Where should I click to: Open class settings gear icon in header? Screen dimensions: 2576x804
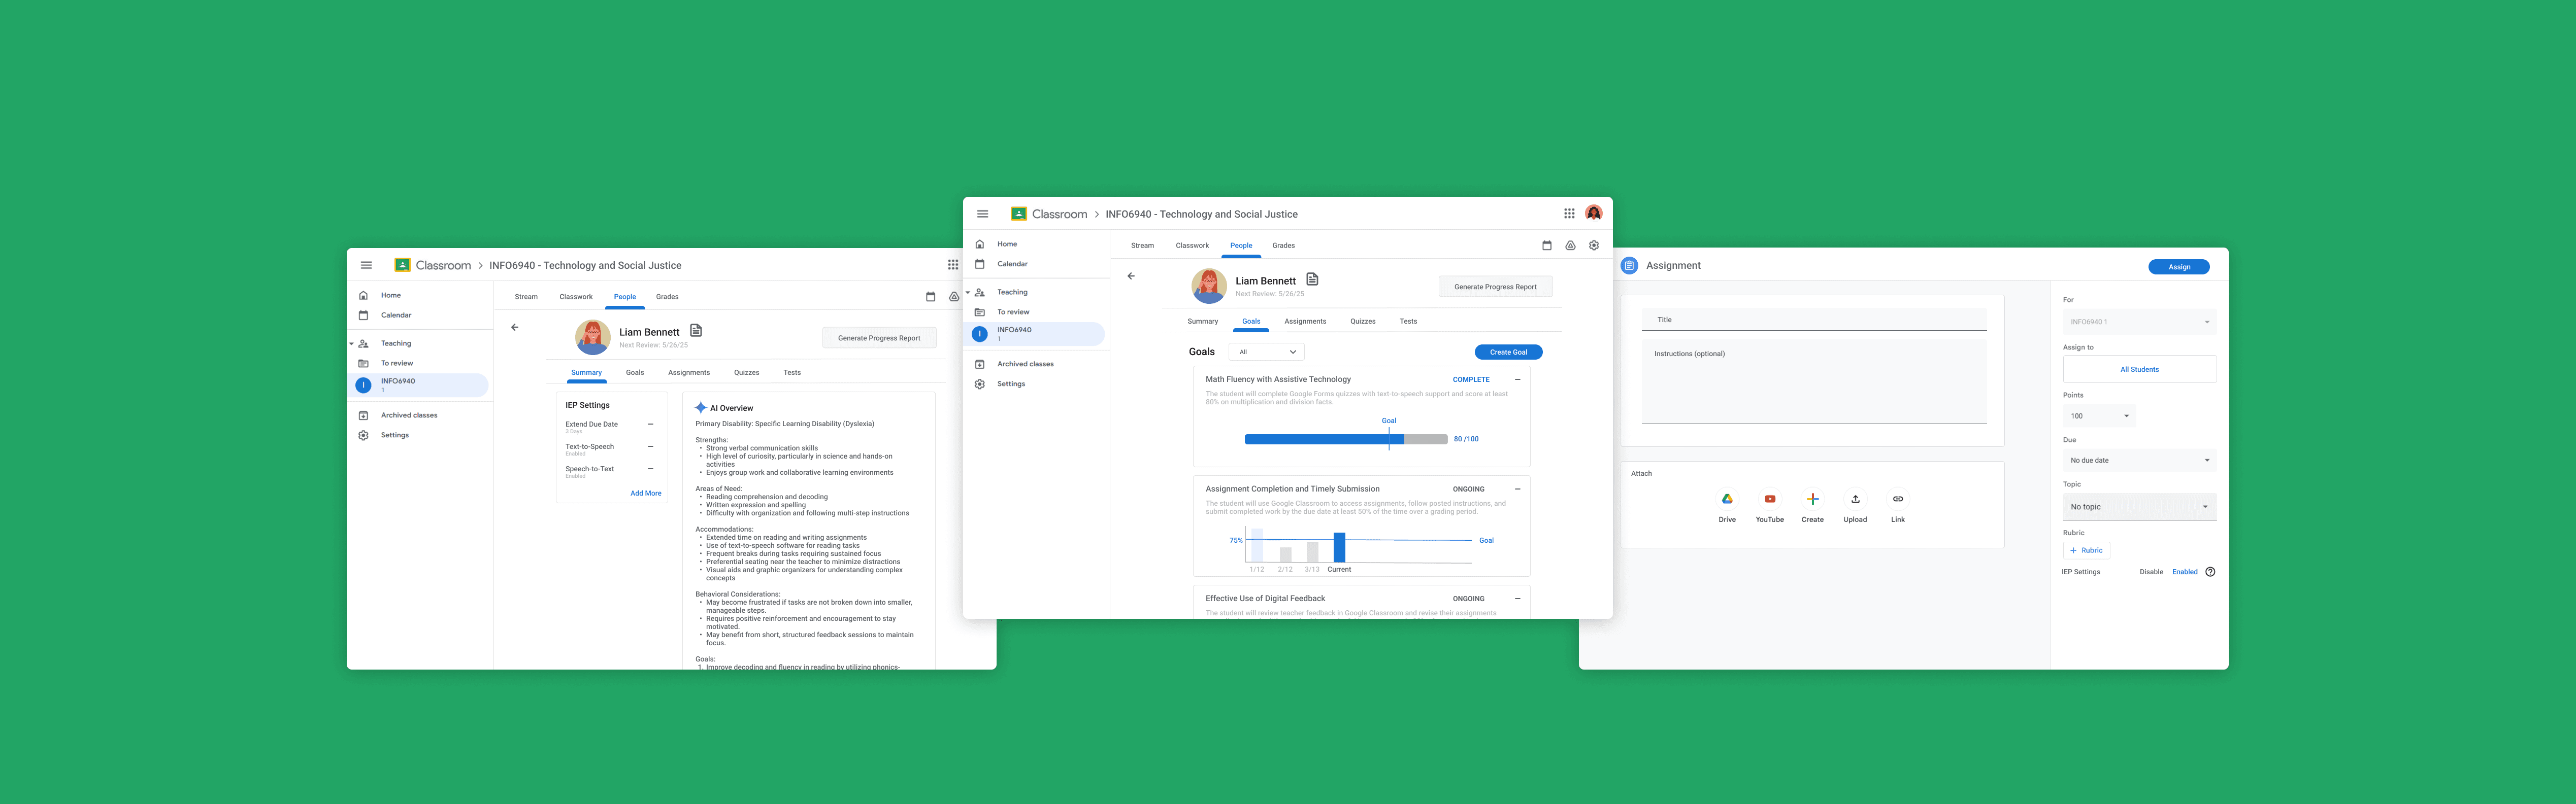(x=1594, y=246)
